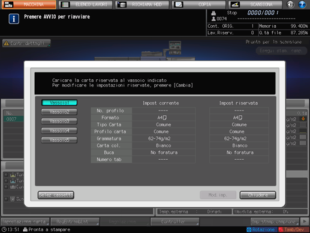Open the RICHIAMA HDD tab
The height and width of the screenshot is (233, 310).
click(142, 4)
